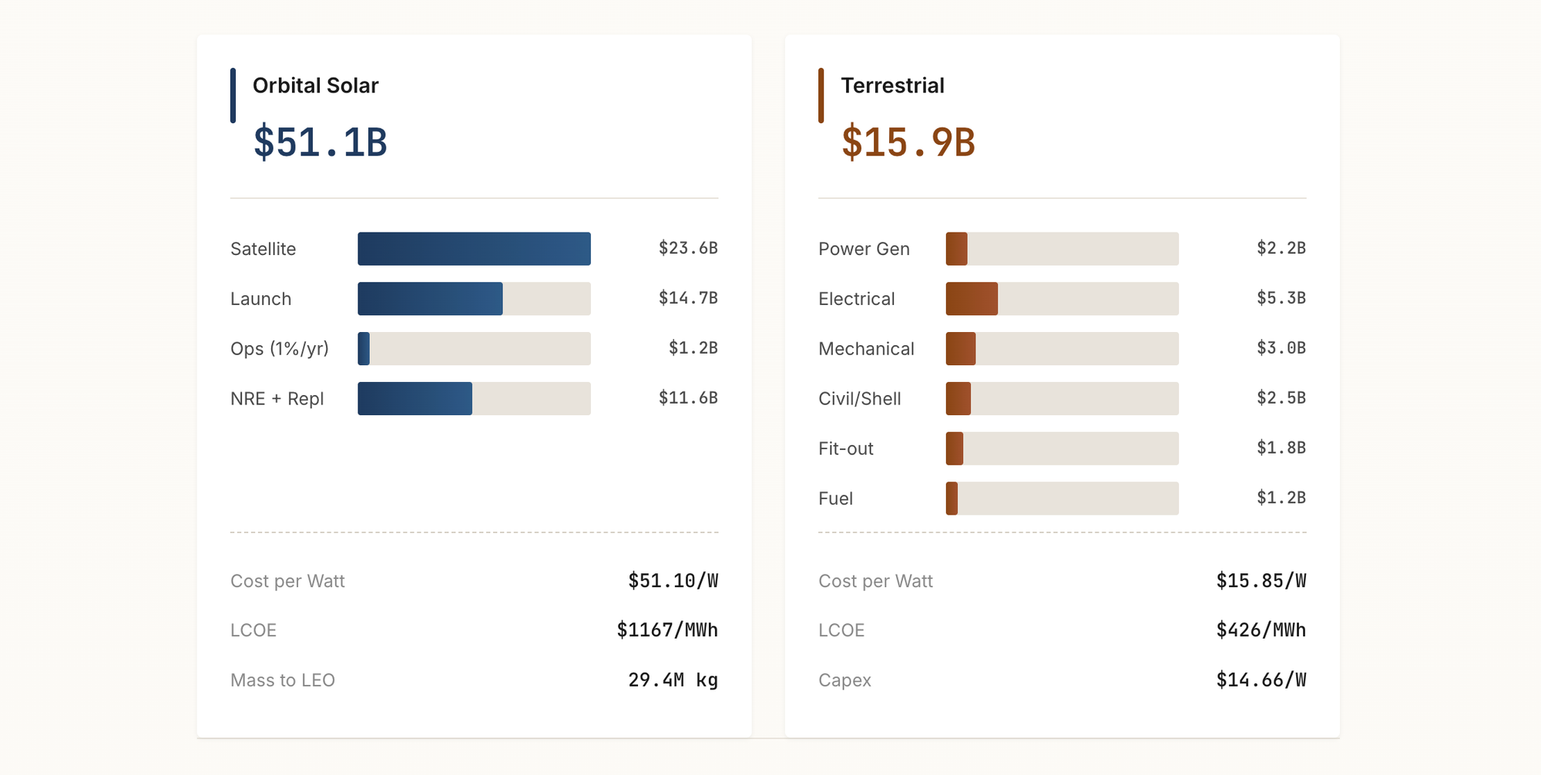Click the Capex value $14.66/W
Viewport: 1541px width, 775px height.
1261,680
